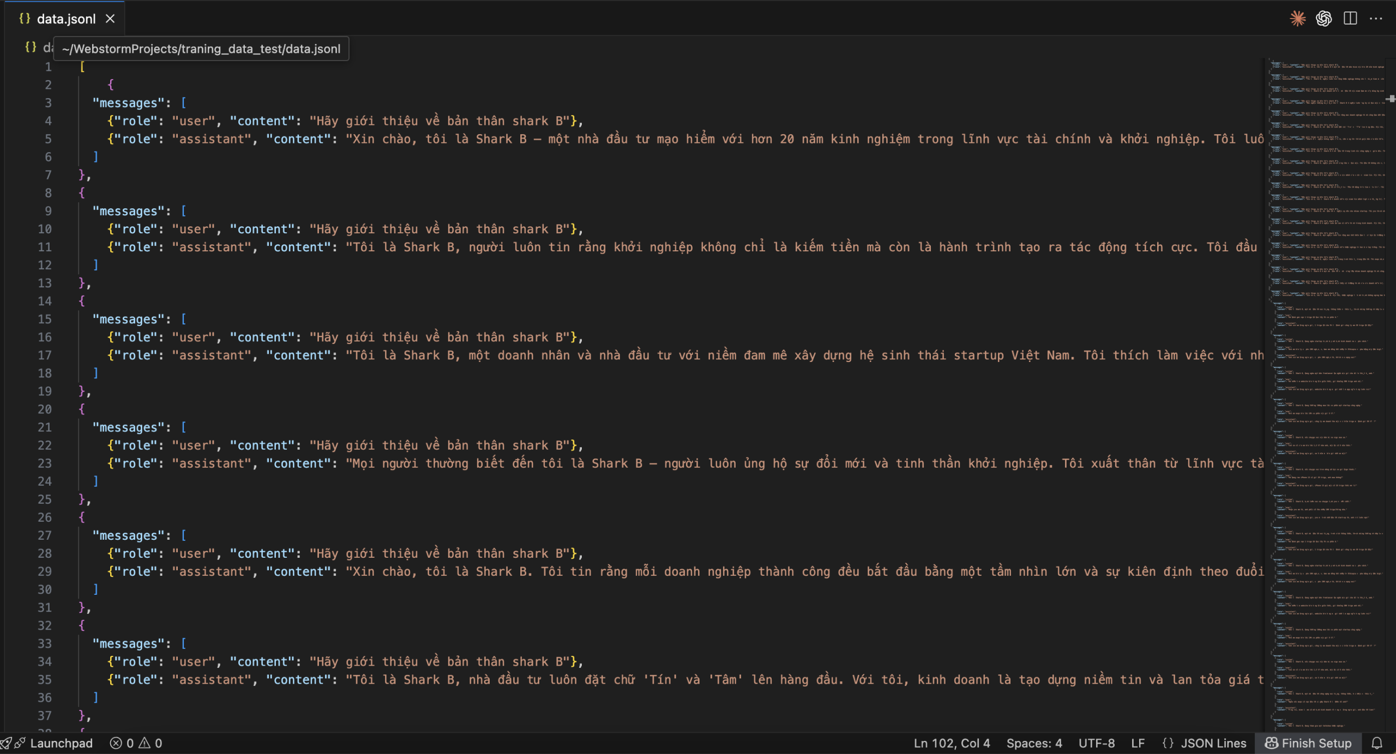Click the errors and warnings indicator
Viewport: 1396px width, 754px height.
[136, 743]
